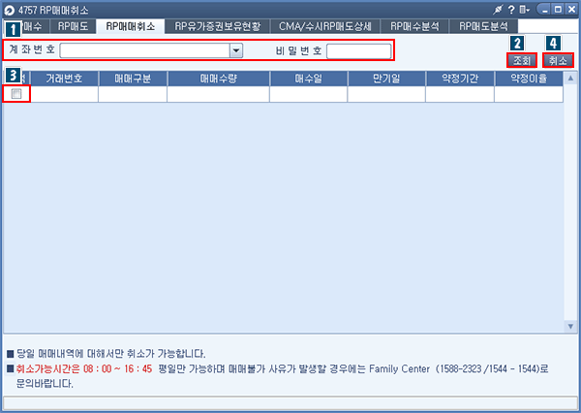Maximize the 4757 RP매매취소 window
This screenshot has height=413, width=581.
pyautogui.click(x=558, y=10)
